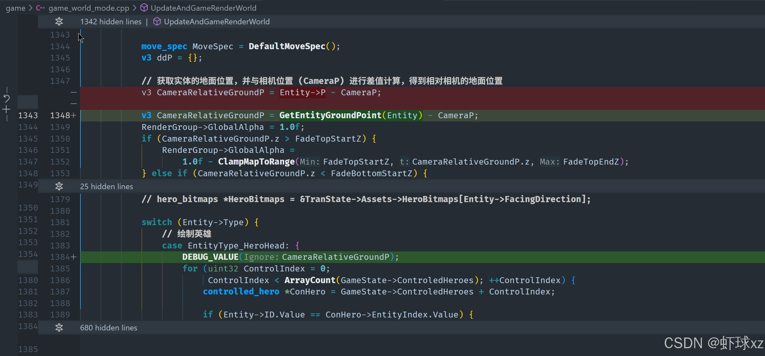Click the '680 hidden lines' label

click(x=108, y=328)
